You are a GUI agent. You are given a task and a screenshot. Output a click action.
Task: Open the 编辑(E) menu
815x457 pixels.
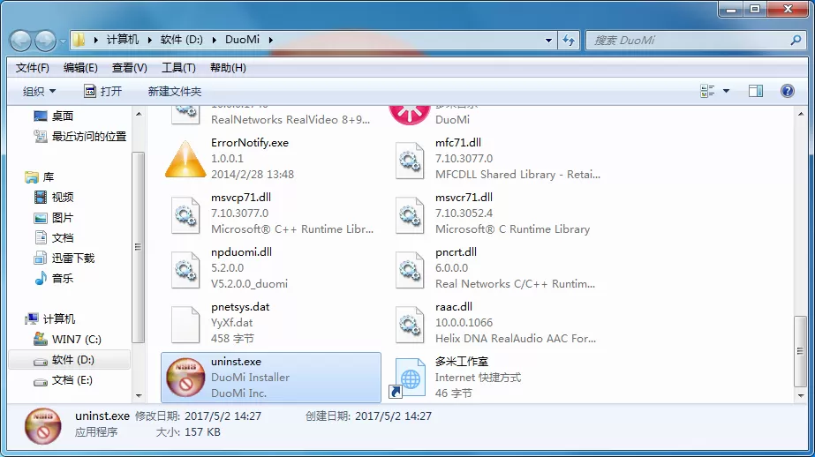tap(80, 68)
